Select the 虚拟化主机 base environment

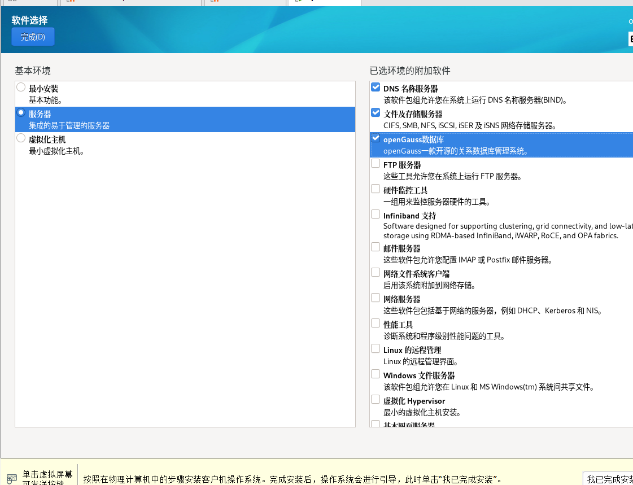pyautogui.click(x=21, y=137)
